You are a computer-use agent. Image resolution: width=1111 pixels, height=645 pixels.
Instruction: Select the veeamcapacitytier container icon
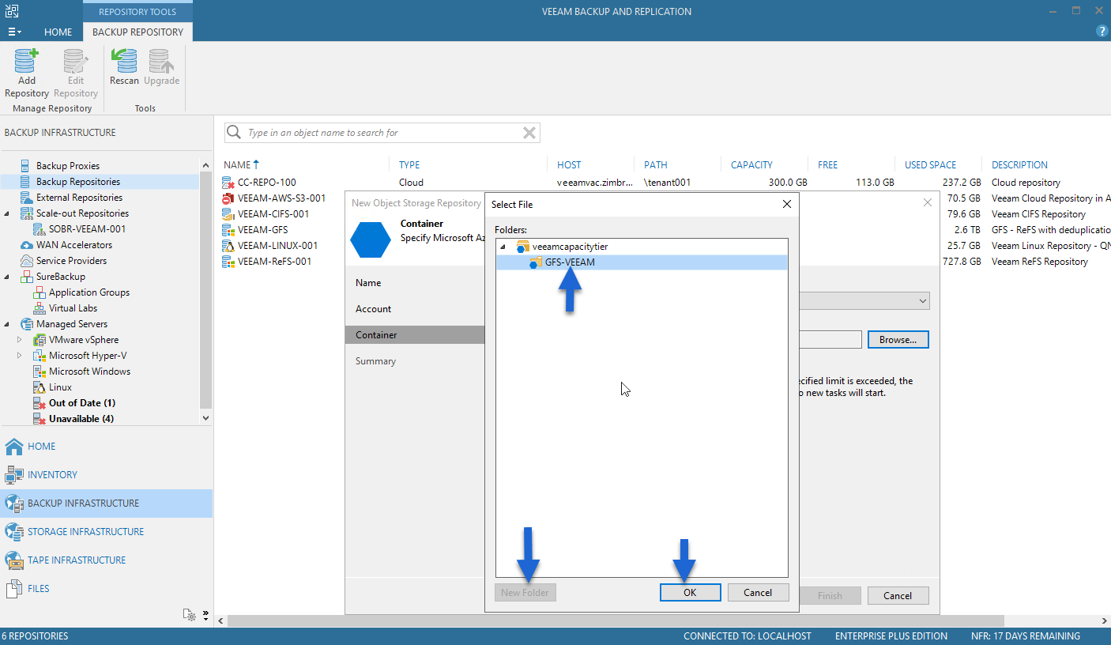click(x=522, y=247)
